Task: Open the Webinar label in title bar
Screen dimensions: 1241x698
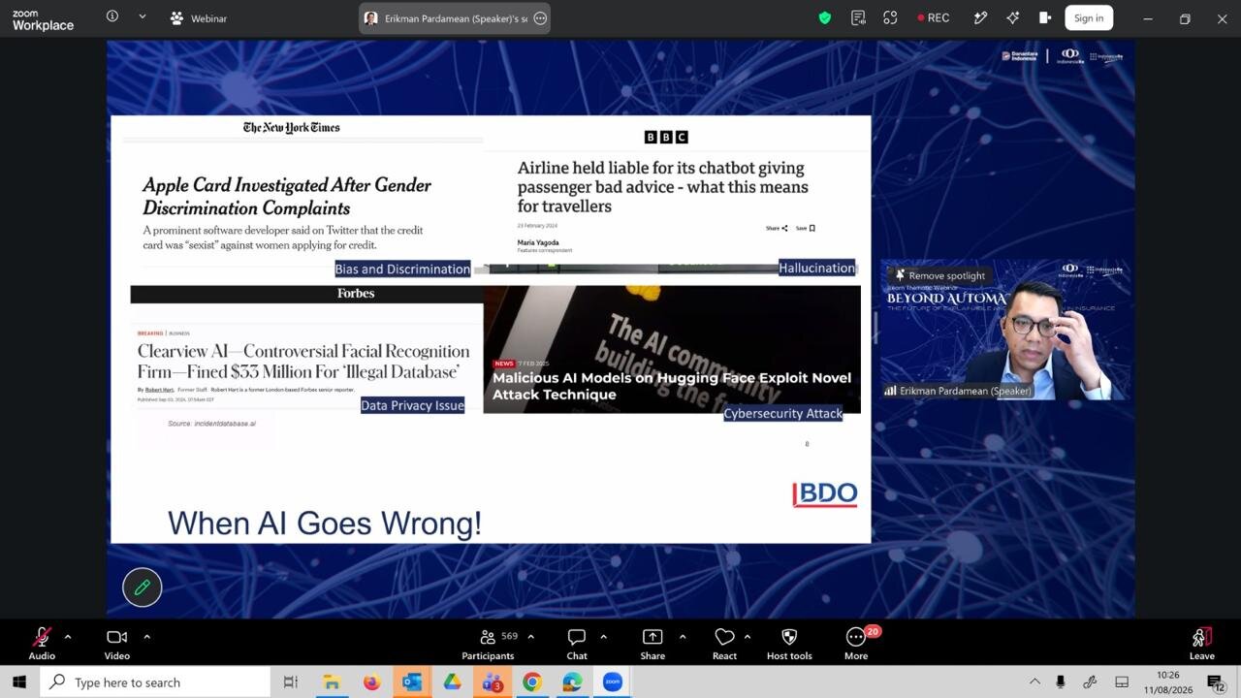Action: [x=199, y=18]
